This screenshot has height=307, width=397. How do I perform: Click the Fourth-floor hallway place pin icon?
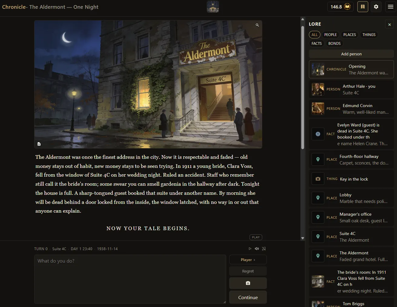point(318,159)
